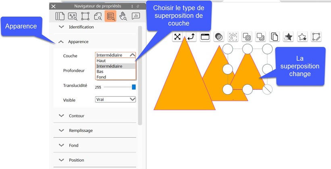Collapse the Apparence section
The width and height of the screenshot is (331, 169).
point(61,42)
